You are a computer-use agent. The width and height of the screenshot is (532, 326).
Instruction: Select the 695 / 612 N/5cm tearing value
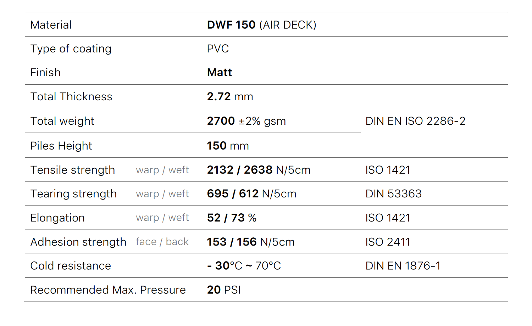(251, 194)
